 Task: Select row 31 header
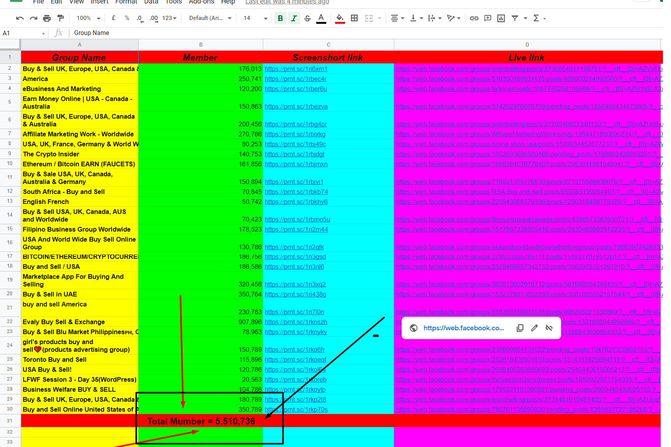(10, 421)
